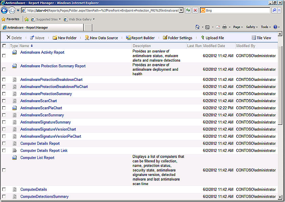
Task: Click Upload File in toolbar
Action: [212, 38]
